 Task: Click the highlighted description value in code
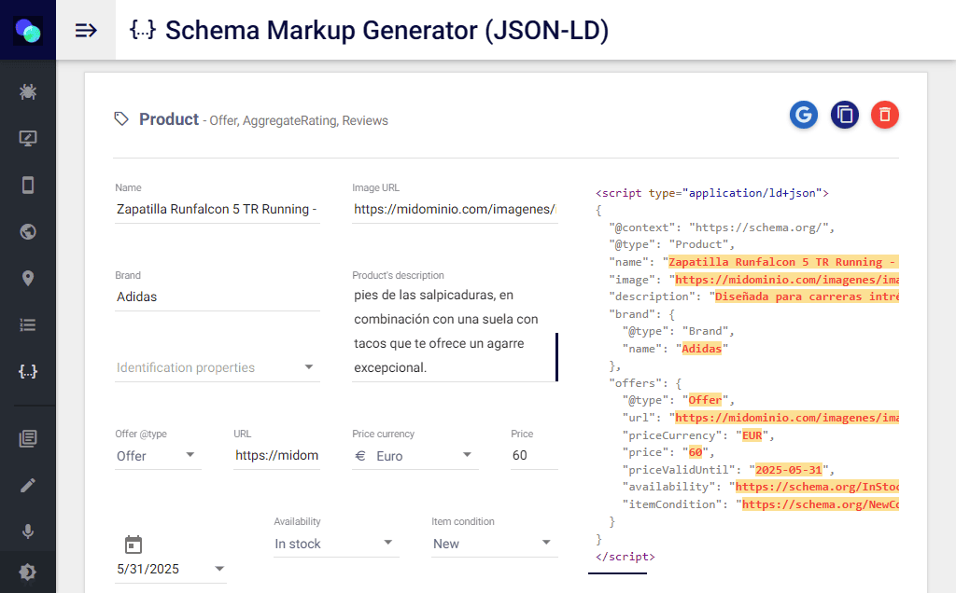pos(808,296)
